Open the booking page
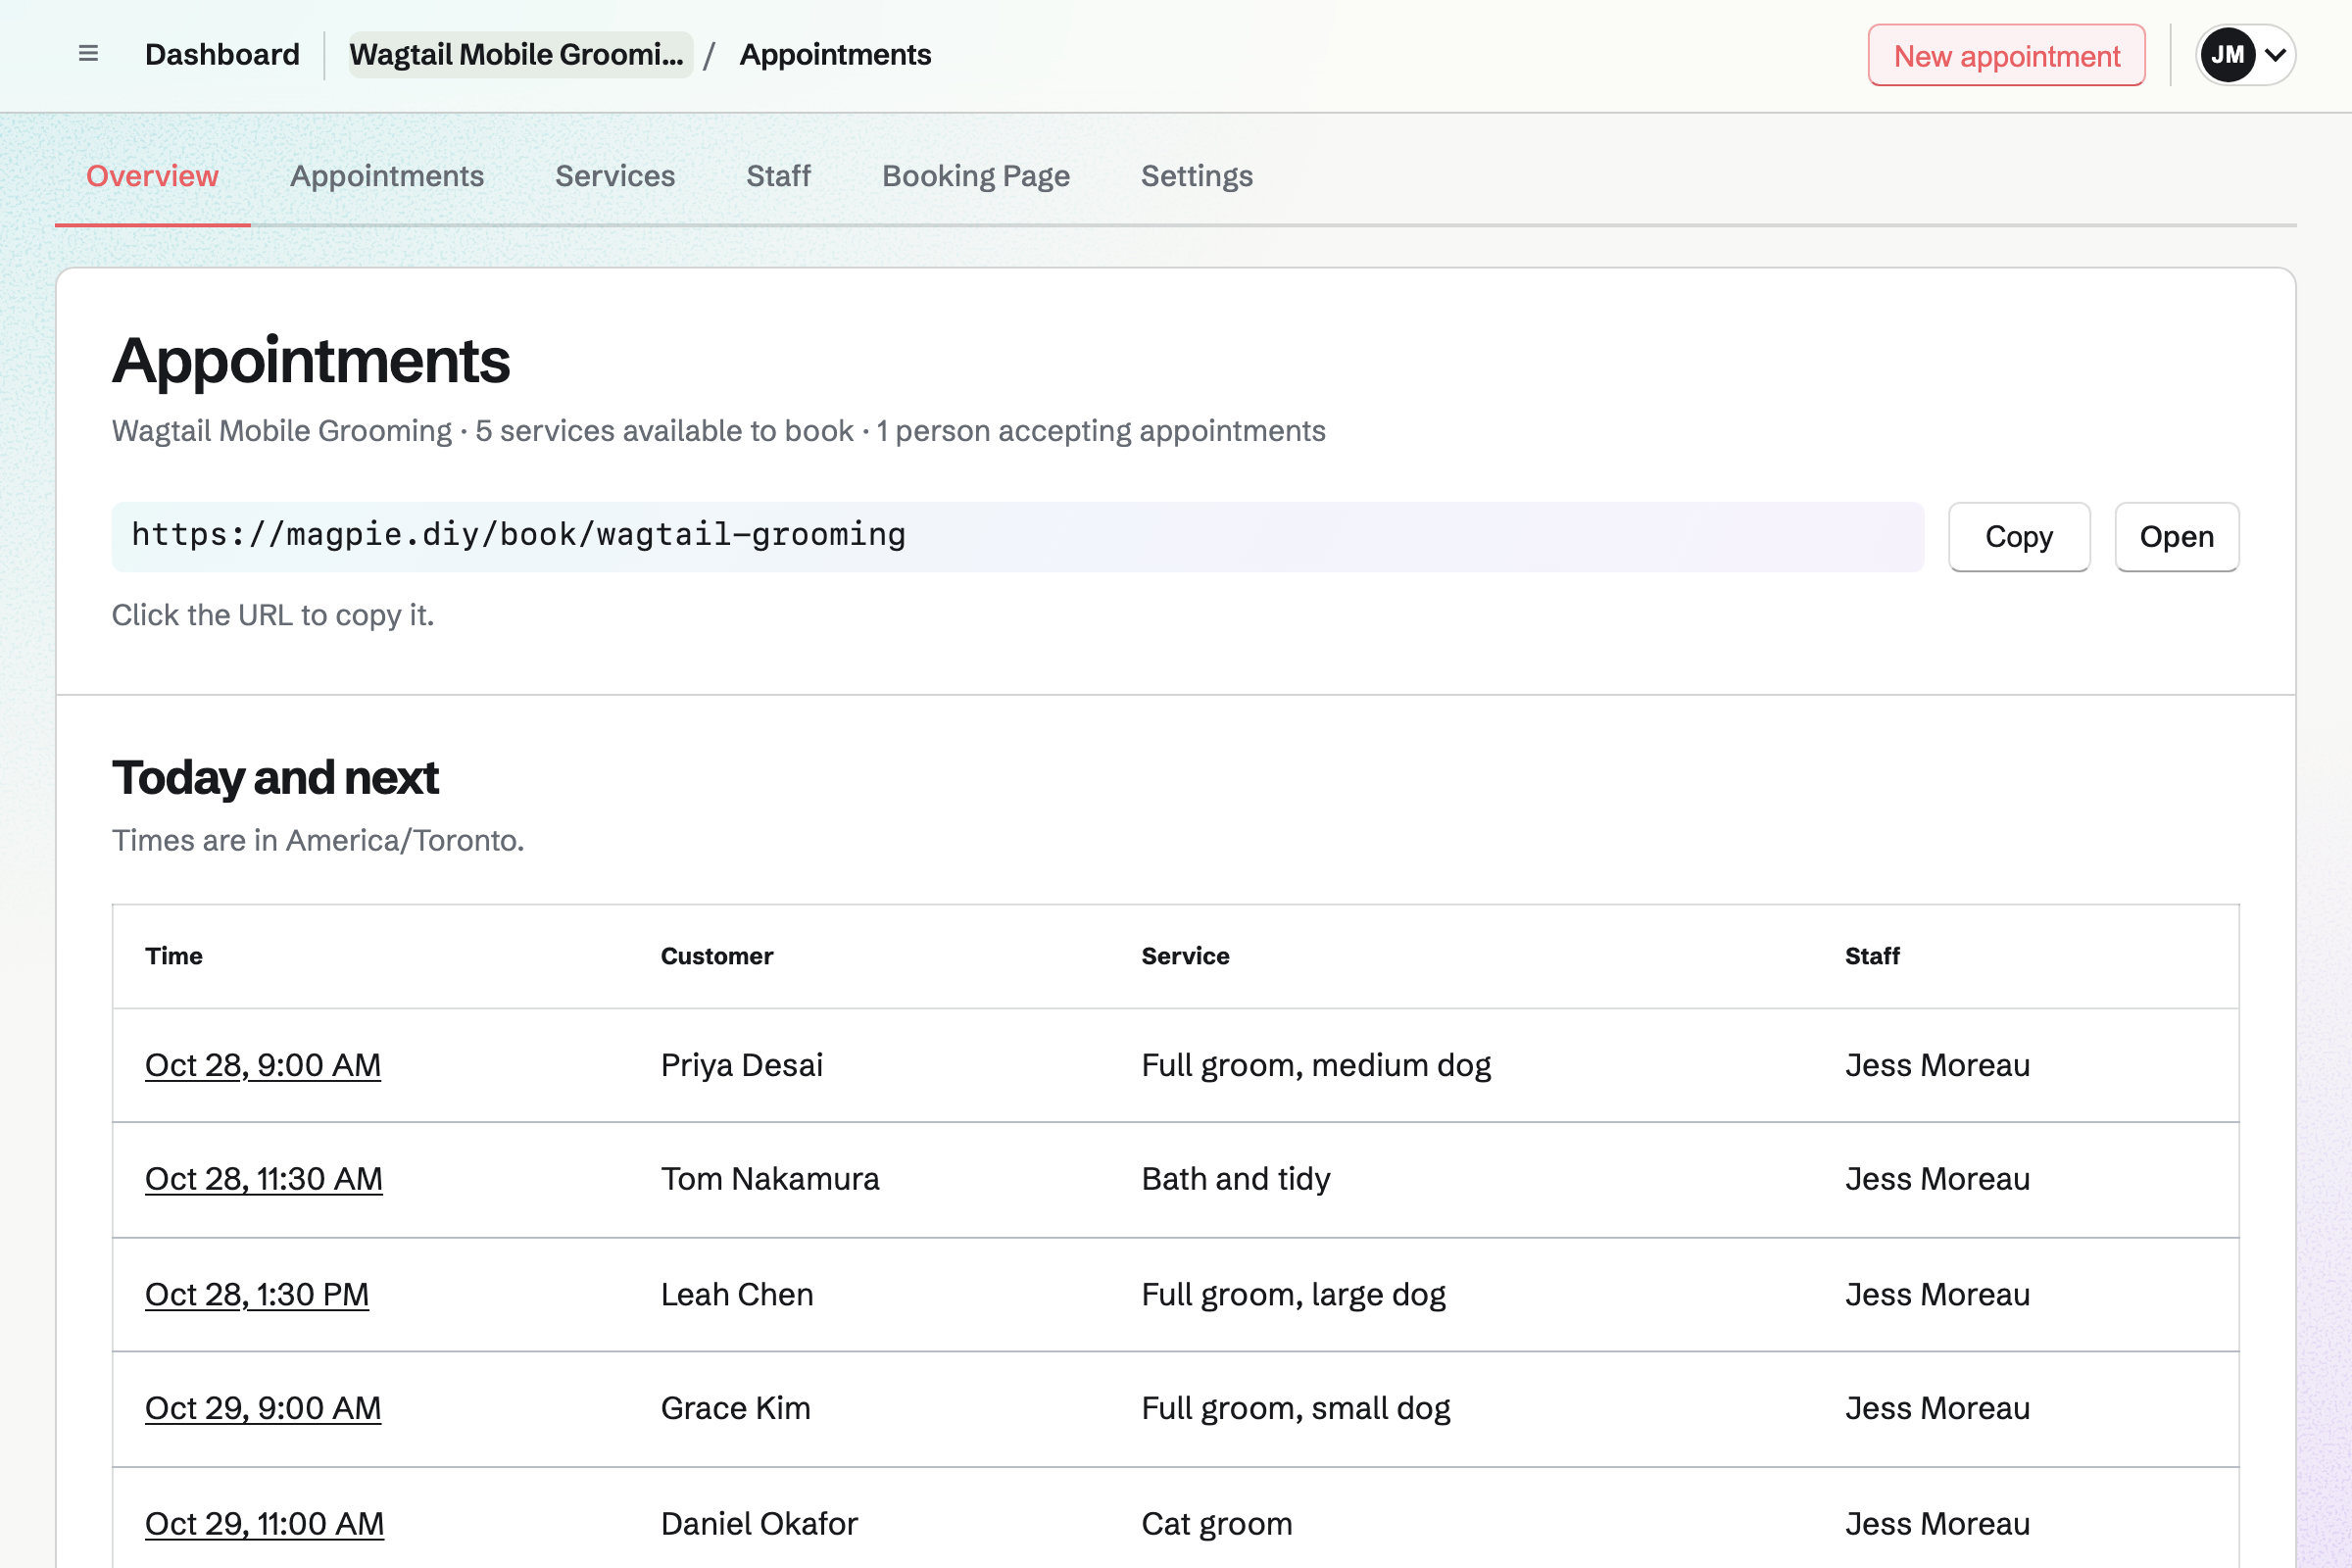The width and height of the screenshot is (2352, 1568). [x=2177, y=536]
